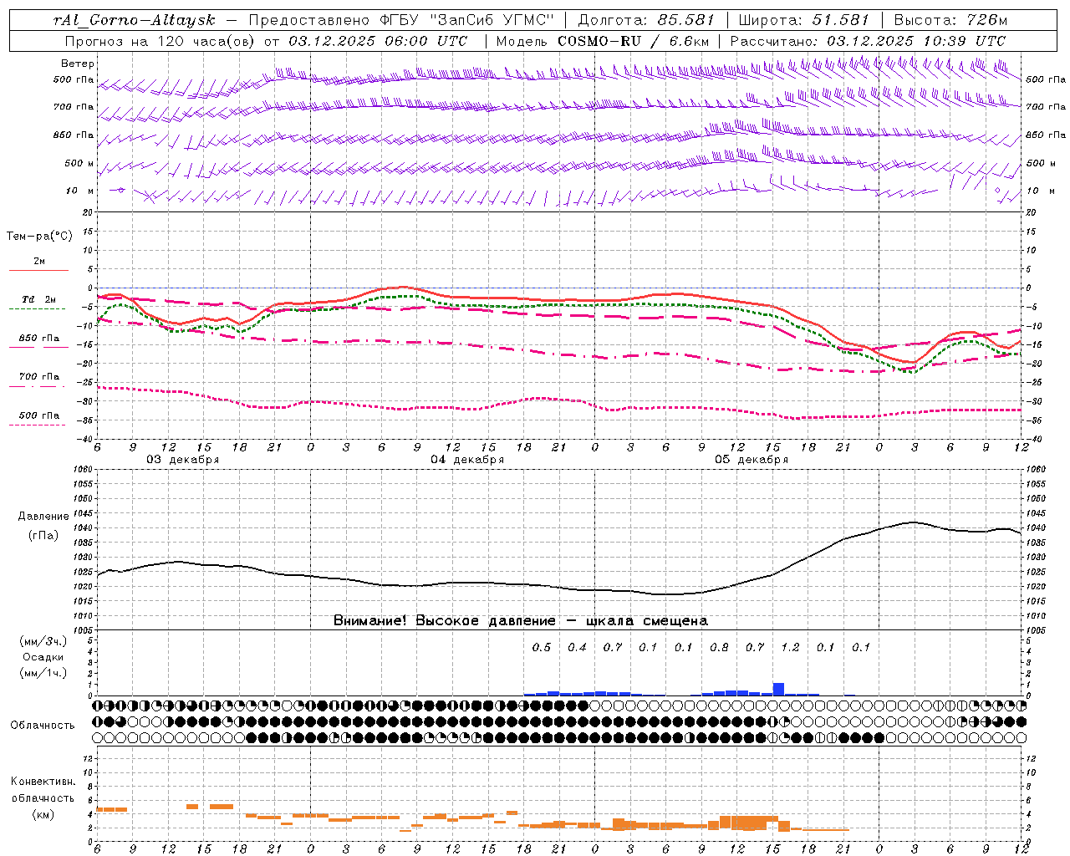This screenshot has width=1070, height=856.
Task: Select the 05 декабря date label
Action: pyautogui.click(x=752, y=460)
